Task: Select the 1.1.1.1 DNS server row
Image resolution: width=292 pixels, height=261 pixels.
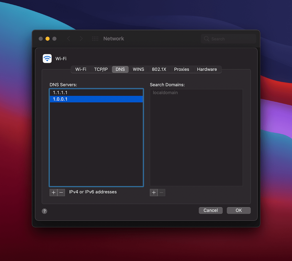Action: tap(96, 92)
